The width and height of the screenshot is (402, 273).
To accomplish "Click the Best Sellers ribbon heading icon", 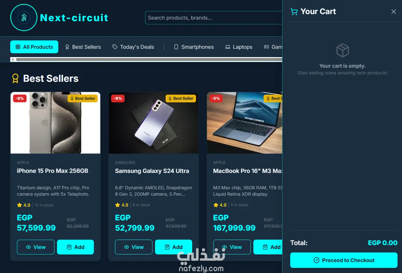I will point(15,79).
